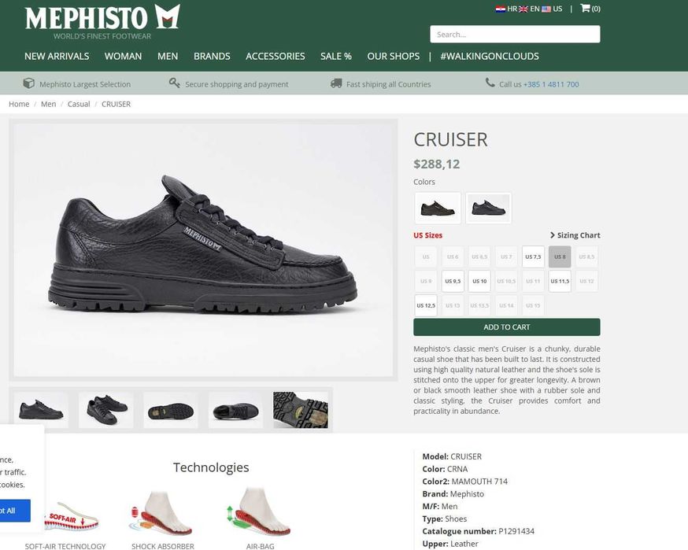688x550 pixels.
Task: Click the Mephisto logo
Action: pos(102,22)
